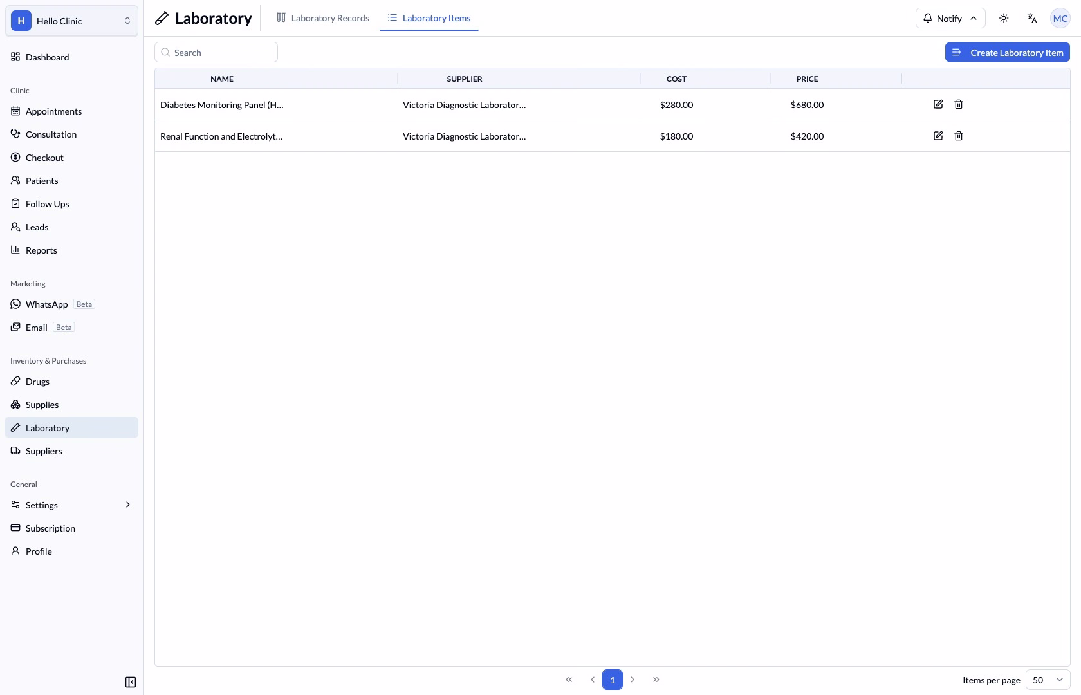1081x695 pixels.
Task: Open the Checkout page
Action: point(71,157)
